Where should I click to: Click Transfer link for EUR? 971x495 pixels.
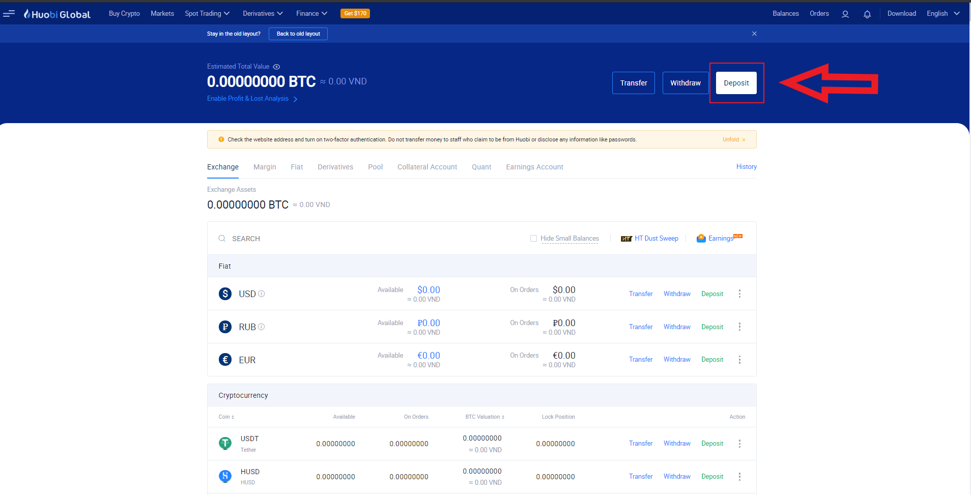point(641,359)
